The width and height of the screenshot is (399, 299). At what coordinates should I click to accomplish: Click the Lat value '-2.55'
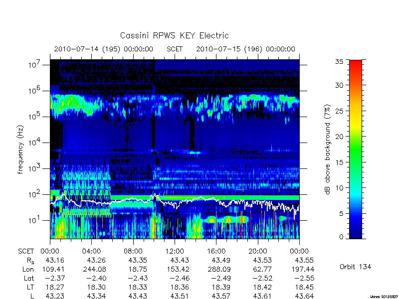tap(304, 278)
